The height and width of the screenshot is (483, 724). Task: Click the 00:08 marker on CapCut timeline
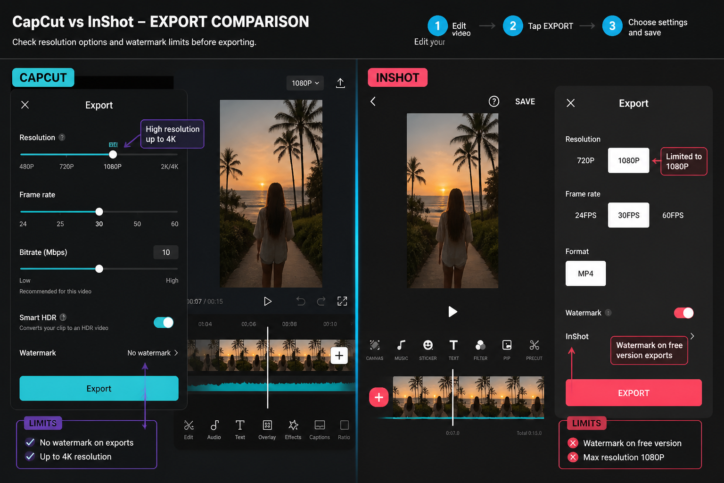click(289, 324)
